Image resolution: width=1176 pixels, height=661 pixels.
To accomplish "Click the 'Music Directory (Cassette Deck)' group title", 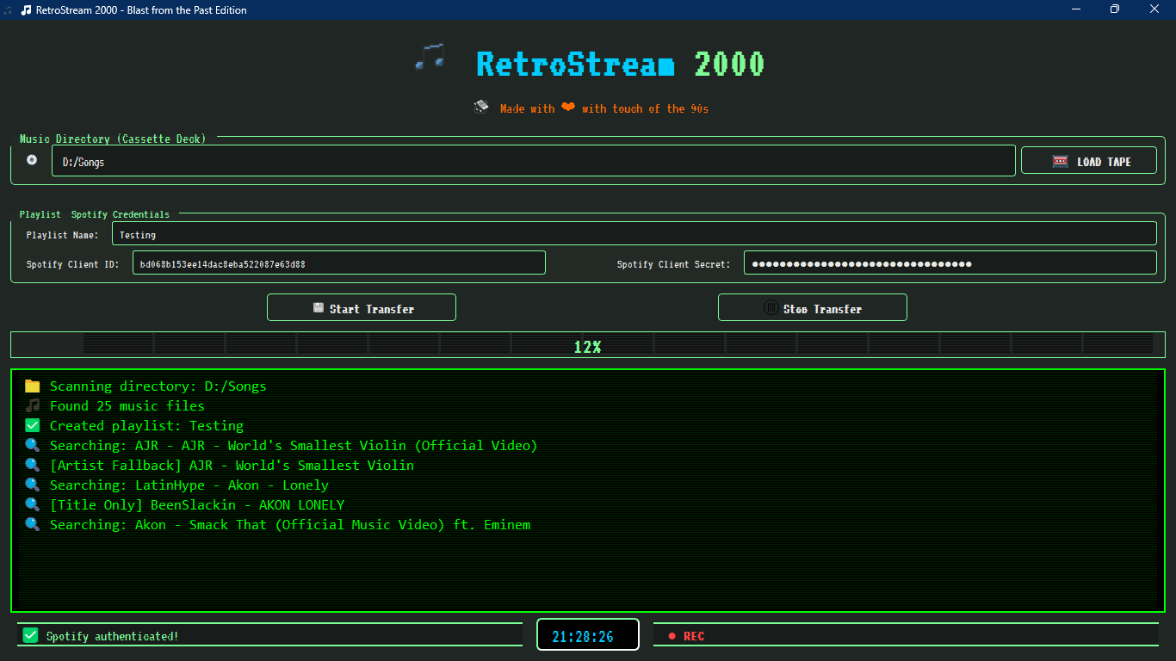I will tap(113, 139).
